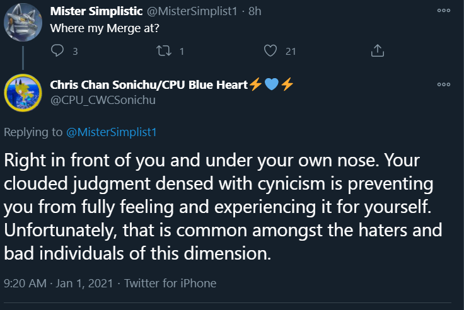
Task: Open Mister Simplistic's profile avatar
Action: [x=23, y=22]
